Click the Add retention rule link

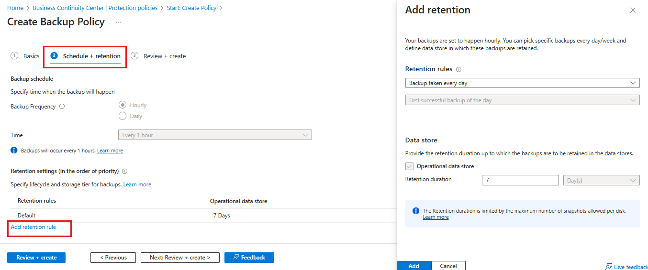[34, 227]
